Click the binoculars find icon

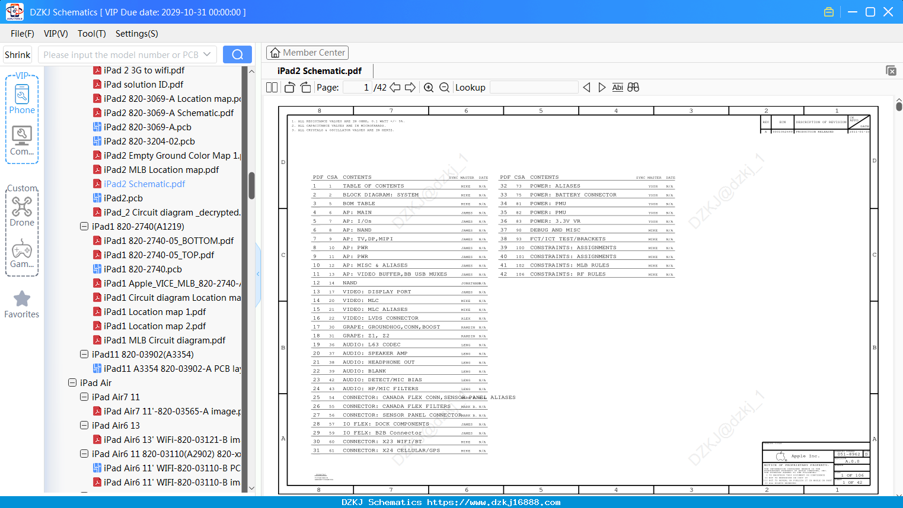pyautogui.click(x=633, y=88)
